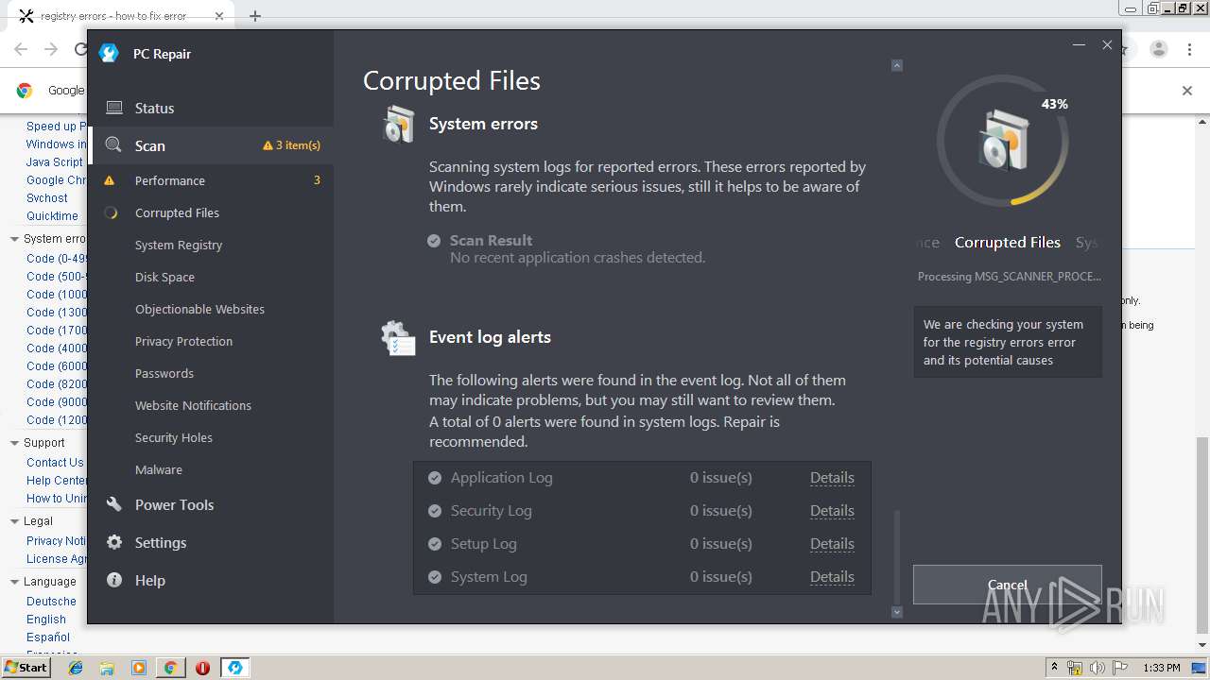Select Deutsche language link
The height and width of the screenshot is (680, 1210).
pyautogui.click(x=51, y=602)
